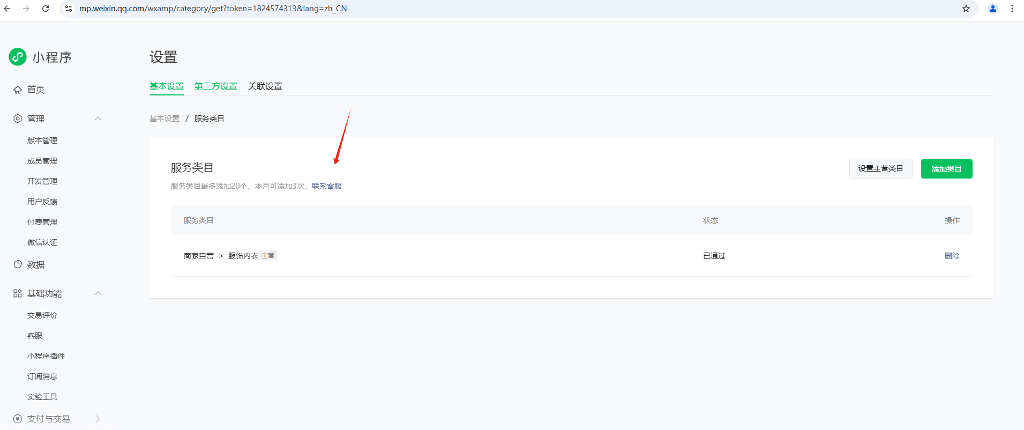Open the 关联设置 tab

[265, 86]
